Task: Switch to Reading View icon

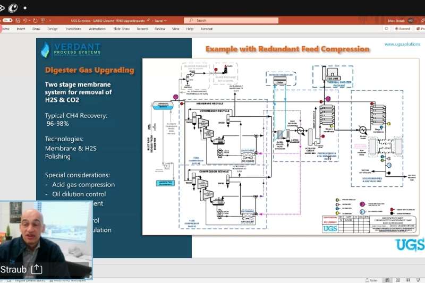Action: click(x=407, y=280)
